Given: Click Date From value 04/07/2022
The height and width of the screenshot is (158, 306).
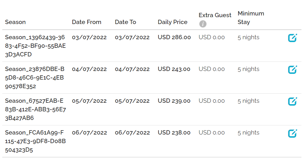Looking at the screenshot, I should (x=89, y=69).
